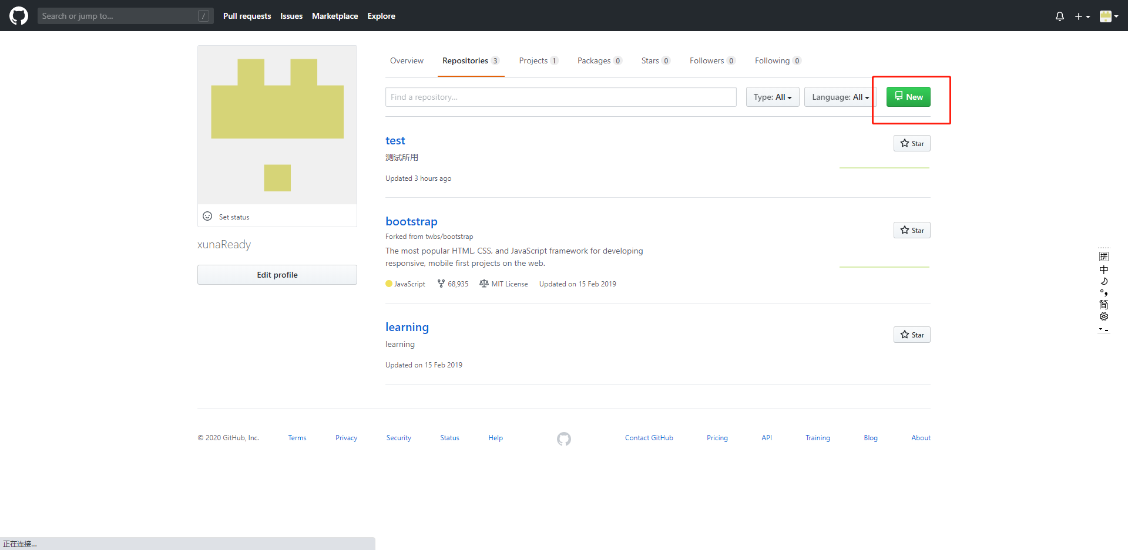Open the About footer link
The image size is (1128, 550).
pos(921,438)
